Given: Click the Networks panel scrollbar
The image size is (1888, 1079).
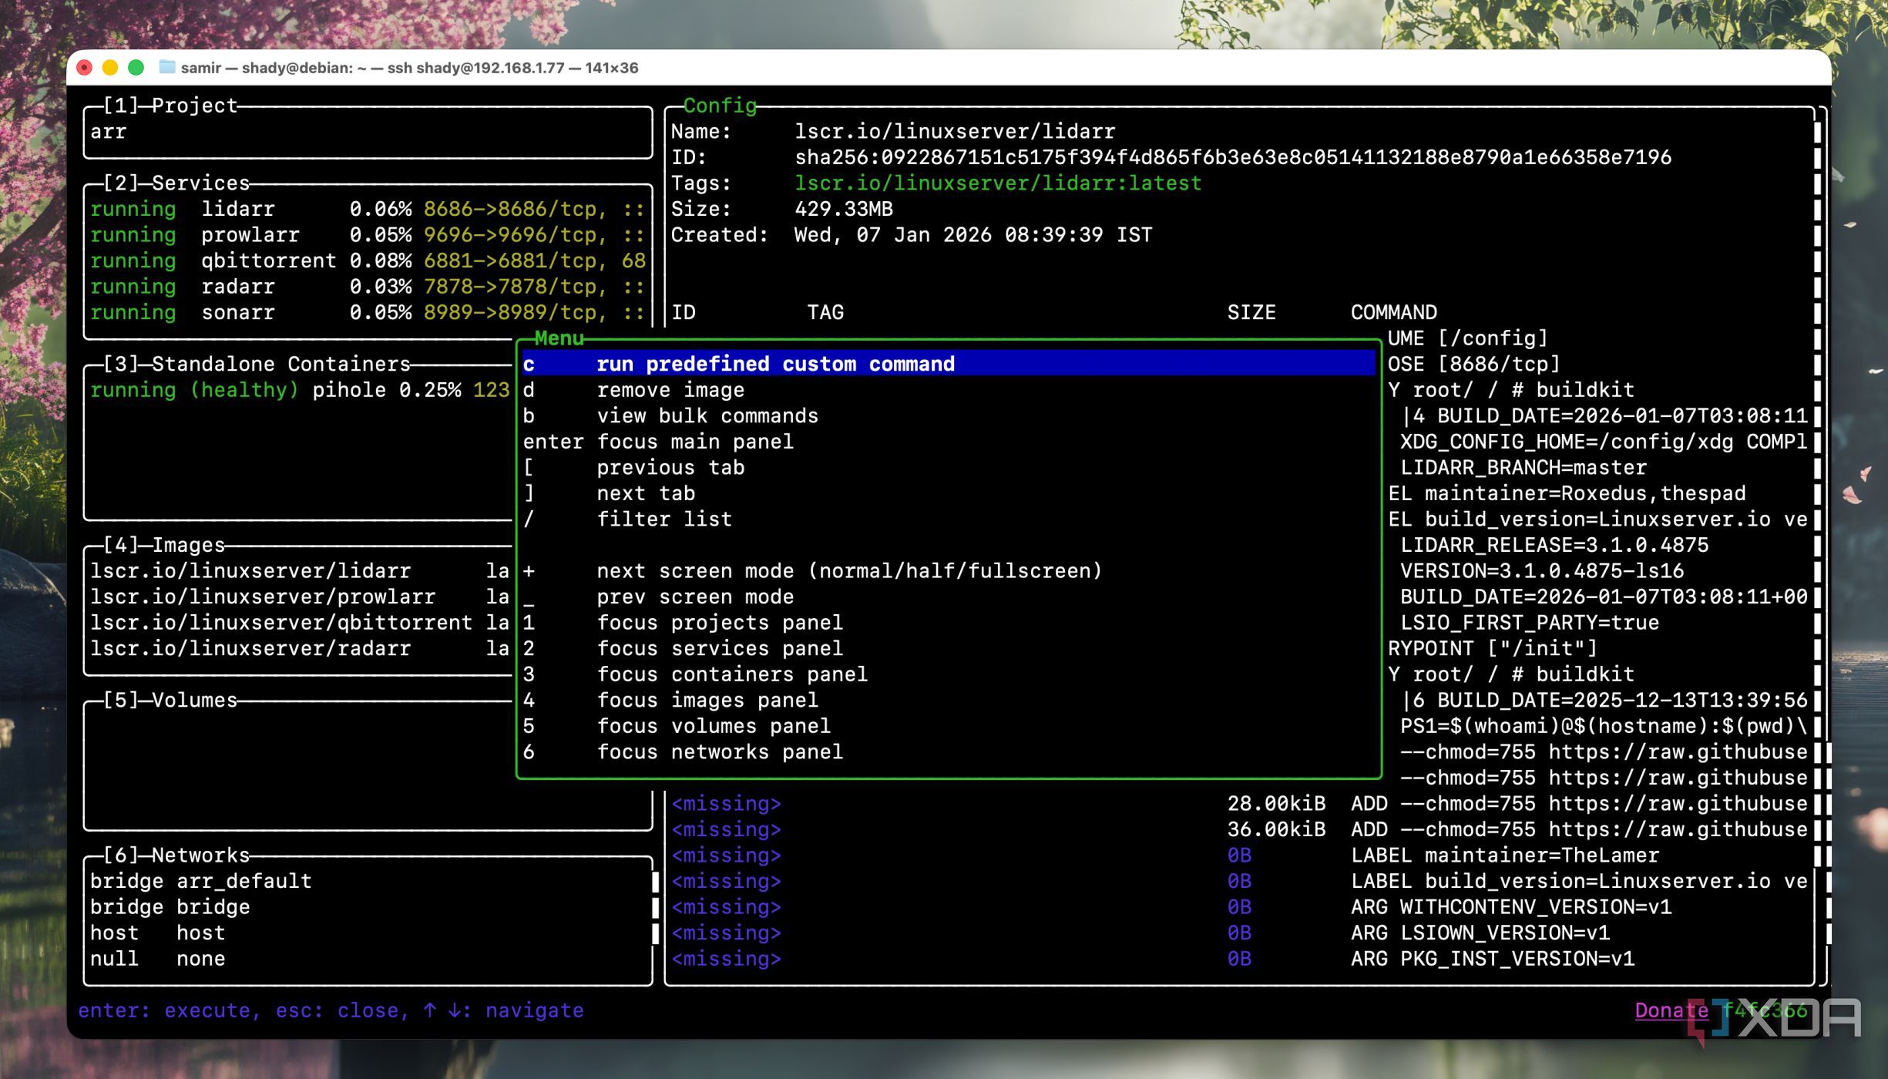Looking at the screenshot, I should point(655,906).
